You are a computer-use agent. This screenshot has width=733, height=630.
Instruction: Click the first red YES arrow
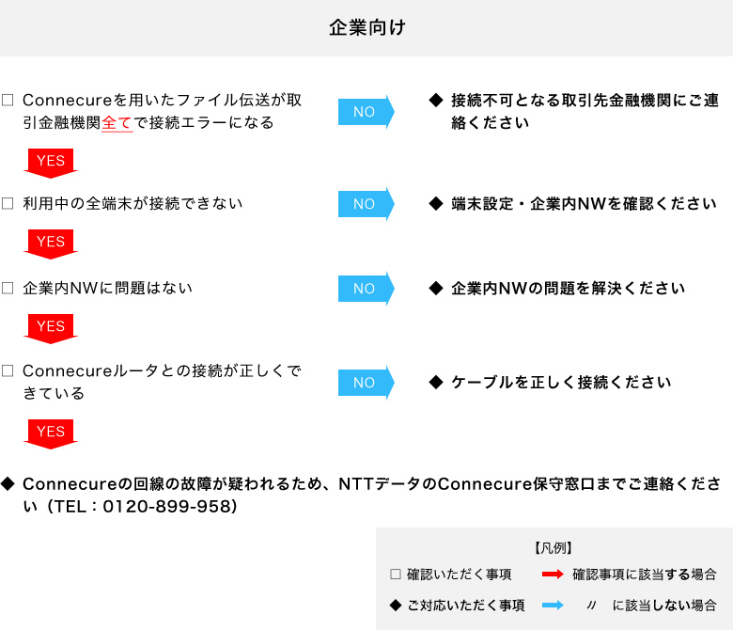(51, 162)
